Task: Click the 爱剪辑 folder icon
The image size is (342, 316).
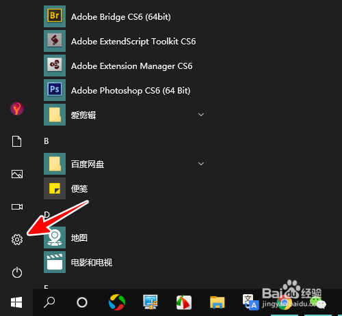Action: point(55,115)
